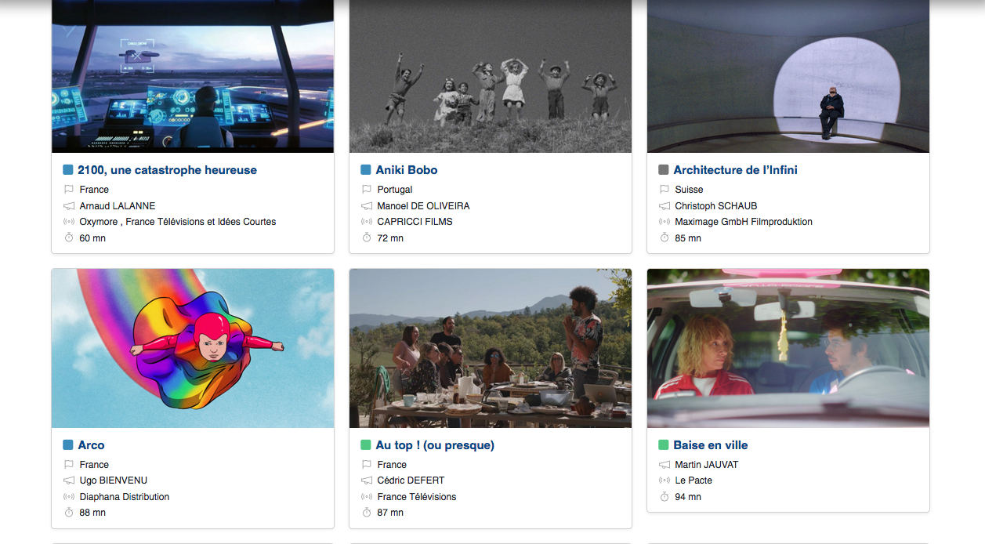Open the black-and-white jumping children thumbnail
The height and width of the screenshot is (544, 985).
coord(491,76)
